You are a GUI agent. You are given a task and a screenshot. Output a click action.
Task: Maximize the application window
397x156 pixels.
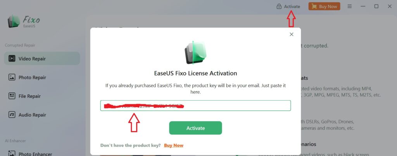tap(376, 6)
